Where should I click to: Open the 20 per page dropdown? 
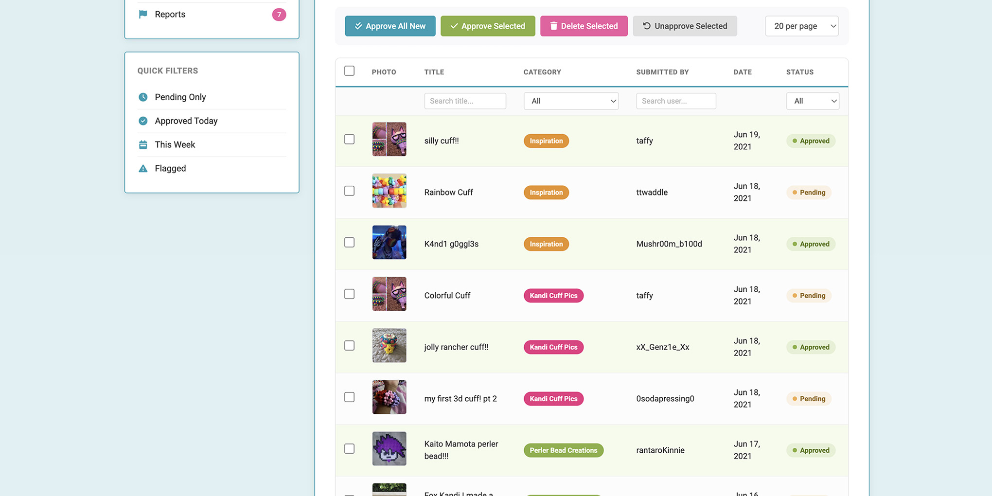(x=802, y=26)
